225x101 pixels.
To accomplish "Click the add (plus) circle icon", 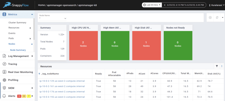I will [x=210, y=17].
